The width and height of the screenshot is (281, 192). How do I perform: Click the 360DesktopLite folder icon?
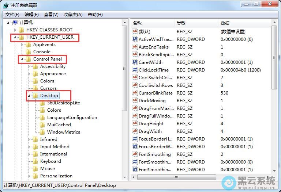point(42,103)
